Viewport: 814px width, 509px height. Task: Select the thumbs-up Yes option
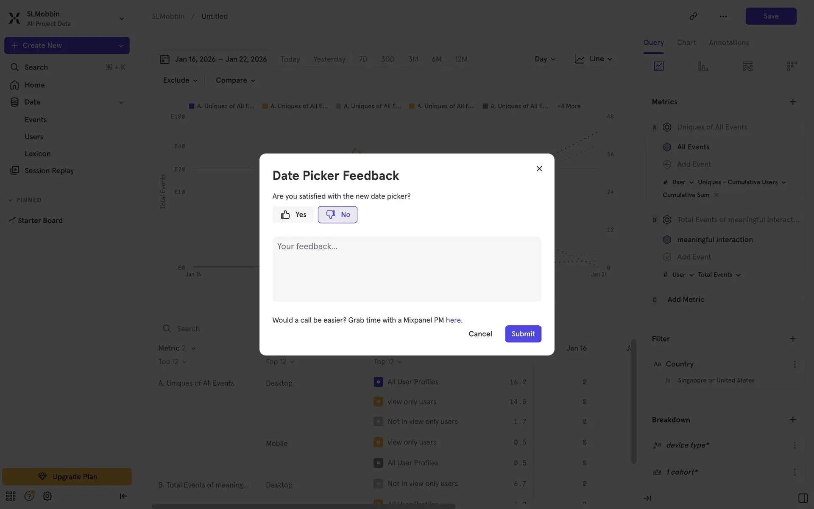coord(293,215)
